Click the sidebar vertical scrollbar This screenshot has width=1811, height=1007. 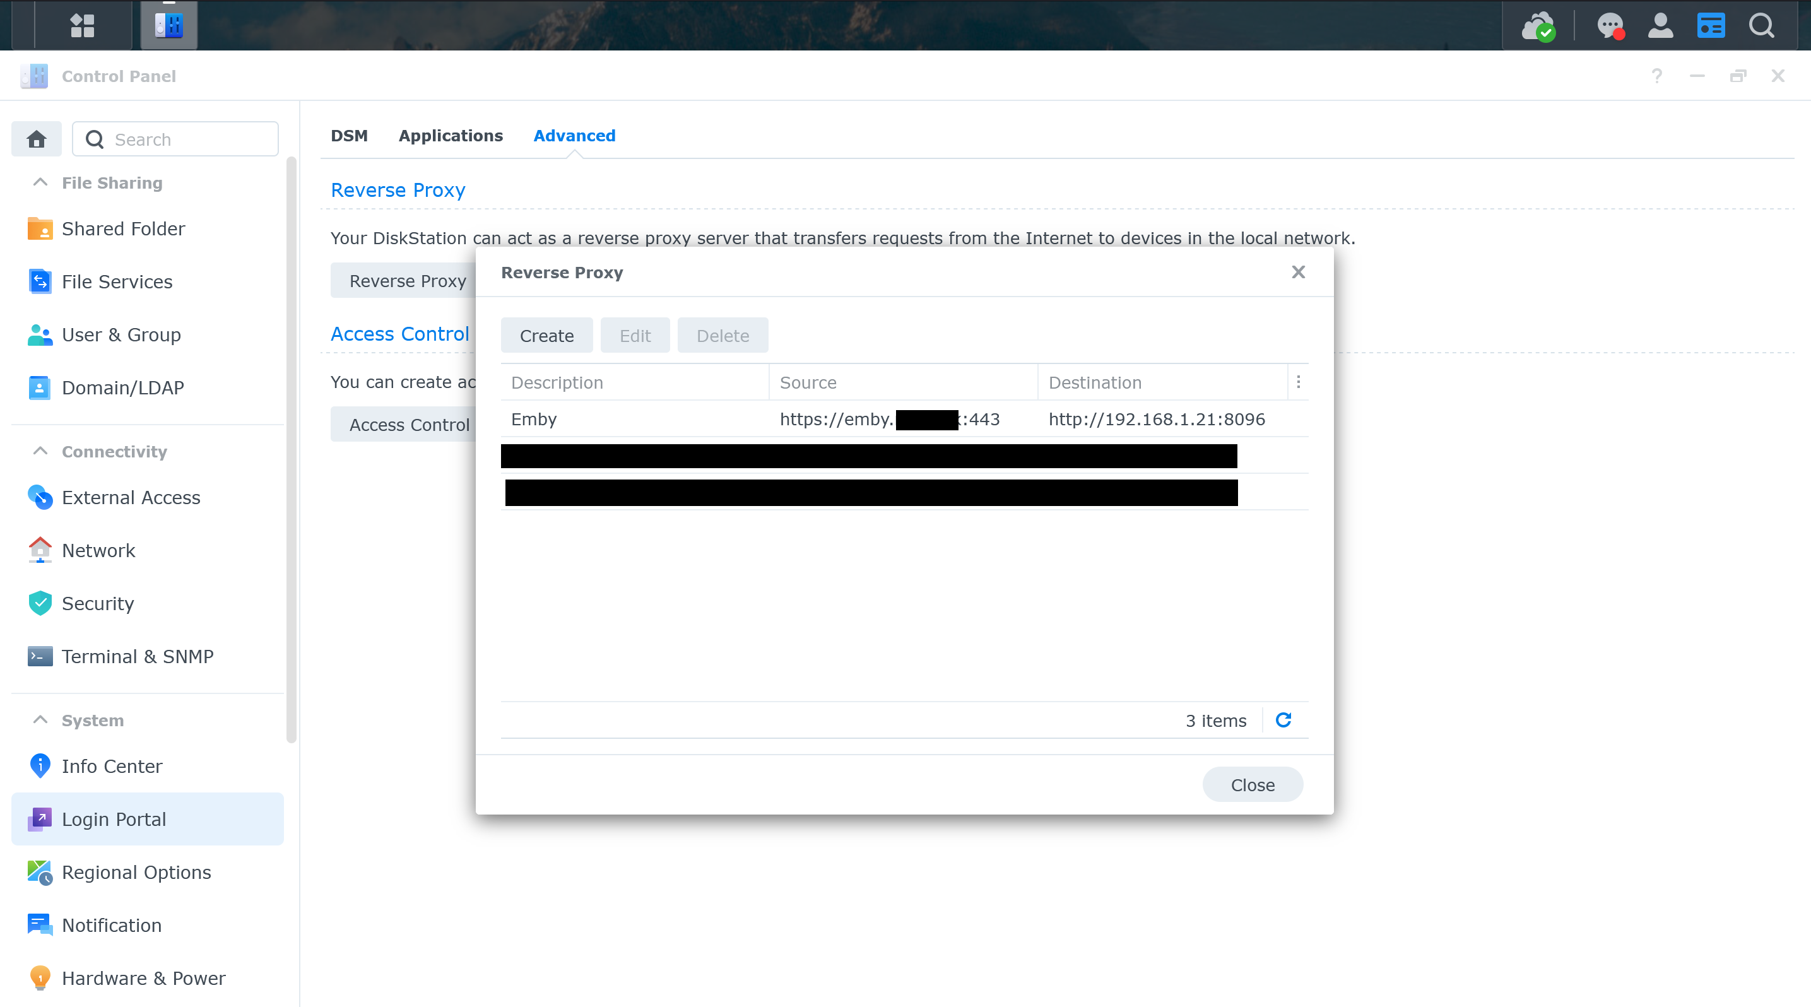pyautogui.click(x=291, y=450)
